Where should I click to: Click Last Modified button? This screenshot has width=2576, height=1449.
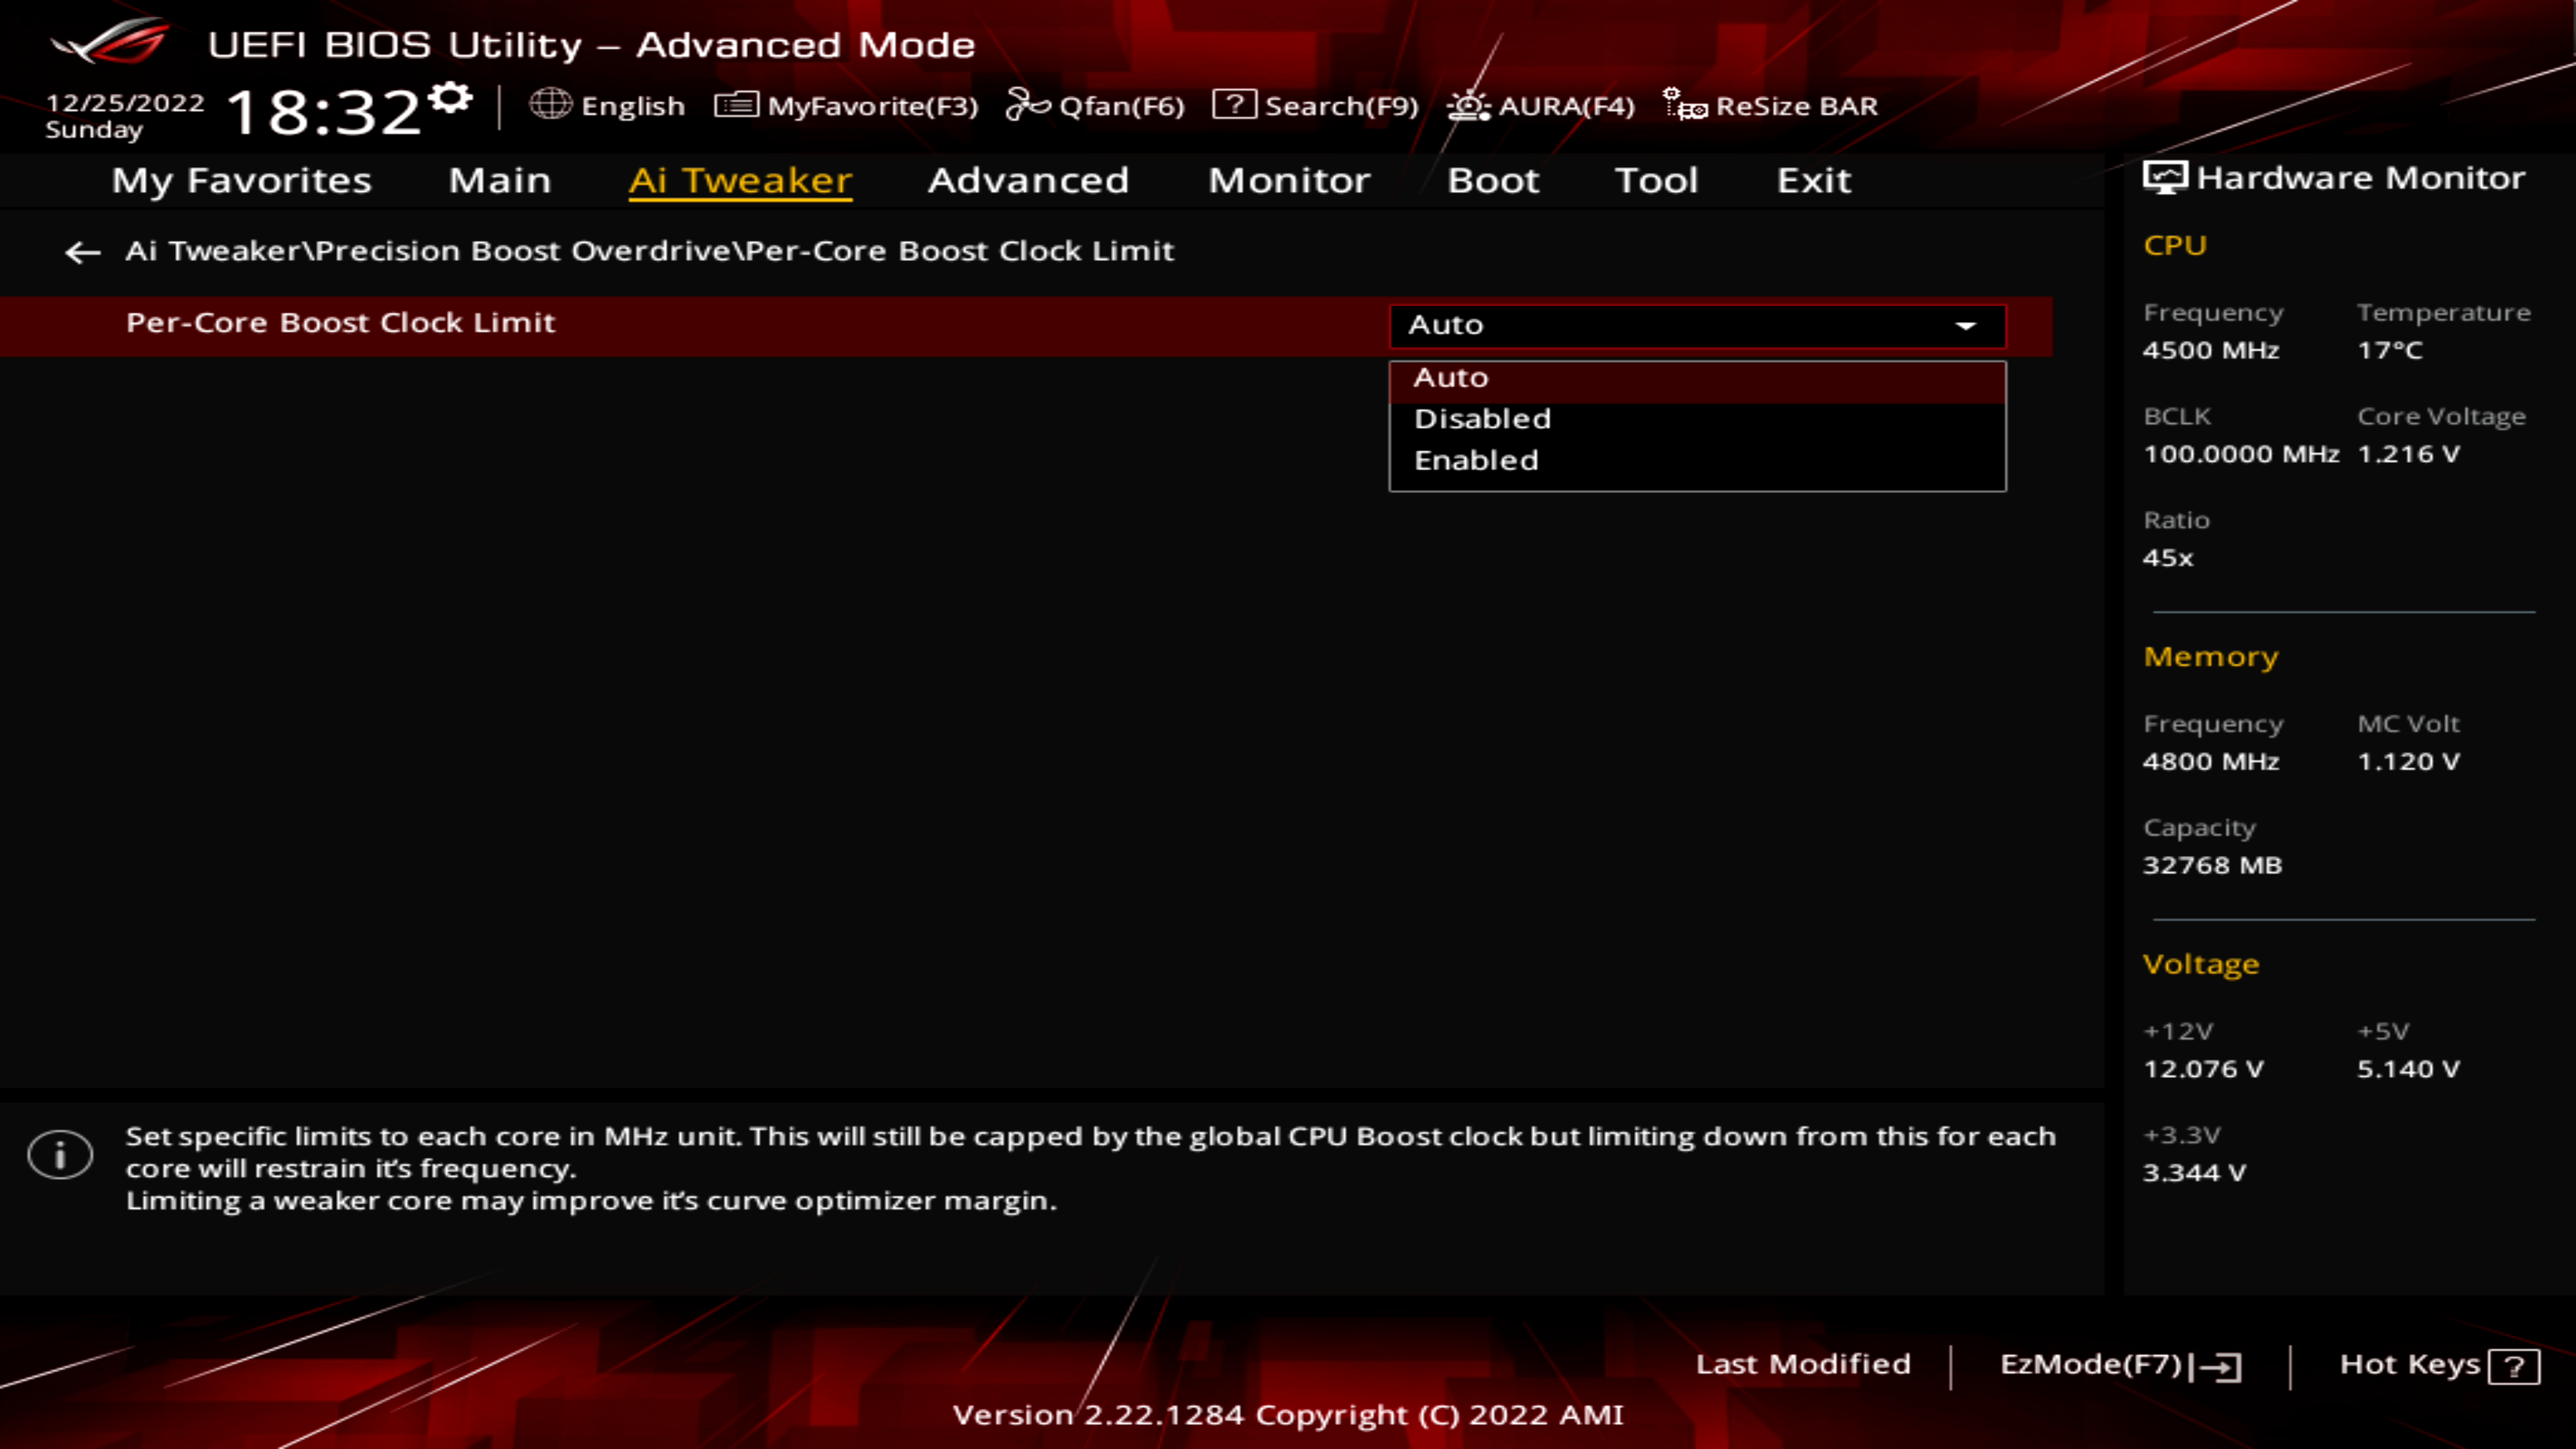point(1803,1362)
